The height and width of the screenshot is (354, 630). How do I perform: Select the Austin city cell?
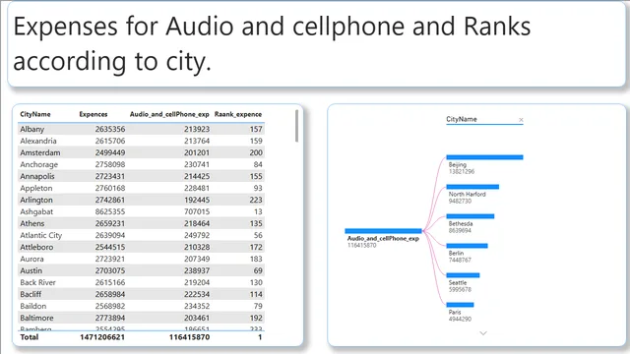(x=31, y=271)
